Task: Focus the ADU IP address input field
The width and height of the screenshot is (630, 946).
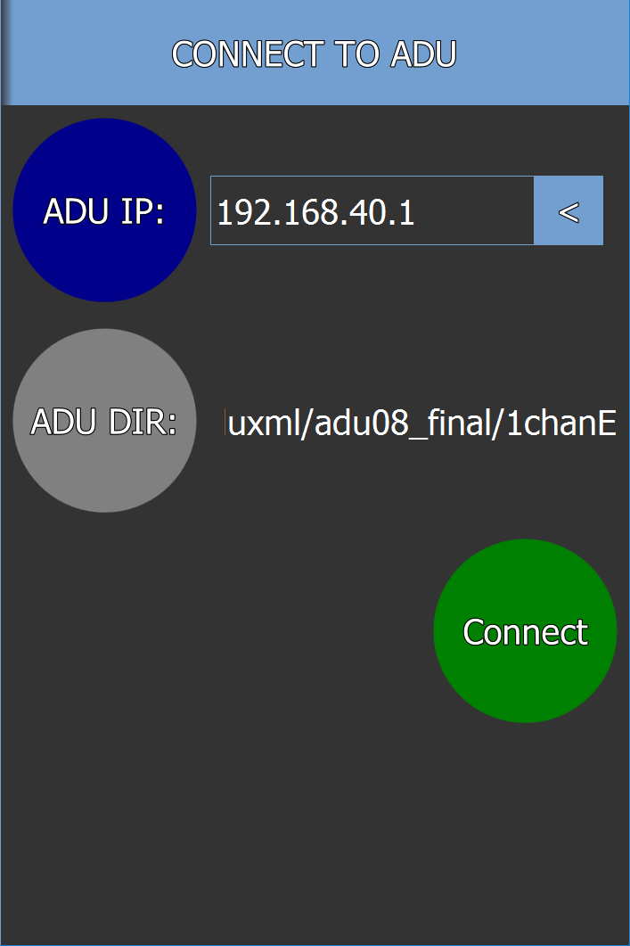Action: click(x=372, y=210)
